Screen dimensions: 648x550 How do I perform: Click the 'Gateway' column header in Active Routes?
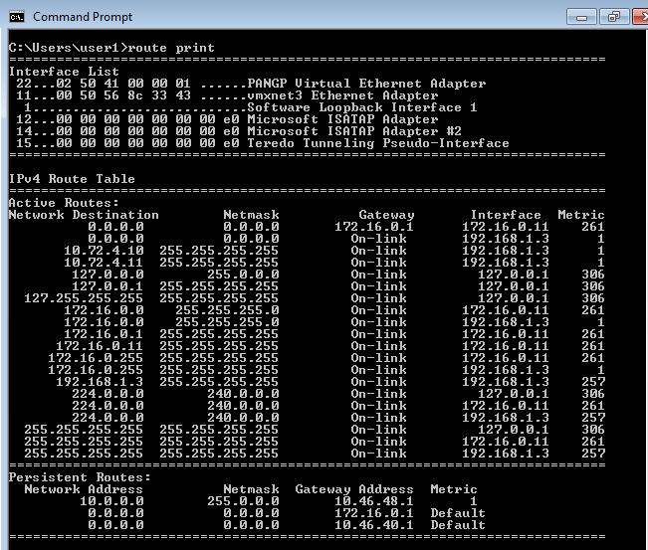[x=386, y=215]
